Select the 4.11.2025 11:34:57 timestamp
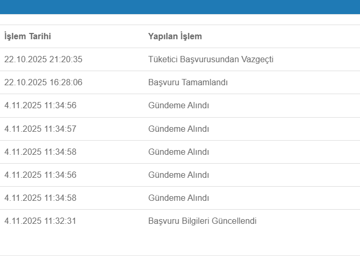The height and width of the screenshot is (262, 360). pos(40,129)
